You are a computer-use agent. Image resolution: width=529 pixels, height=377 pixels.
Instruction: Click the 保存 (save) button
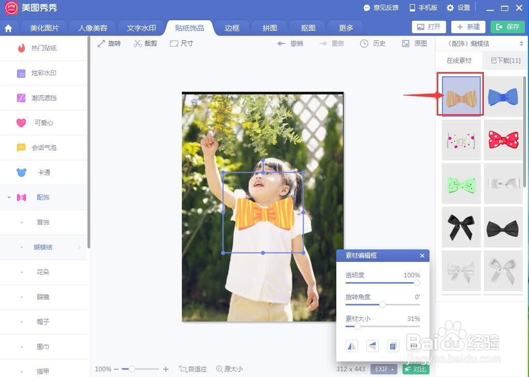point(507,26)
